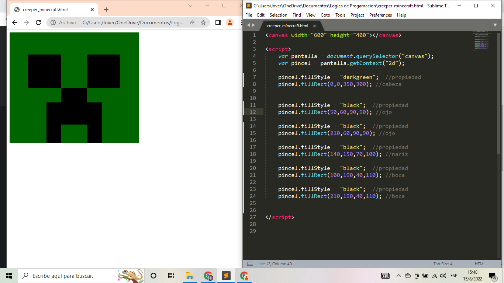The width and height of the screenshot is (504, 283).
Task: Open first Chrome icon on taskbar
Action: pyautogui.click(x=208, y=276)
